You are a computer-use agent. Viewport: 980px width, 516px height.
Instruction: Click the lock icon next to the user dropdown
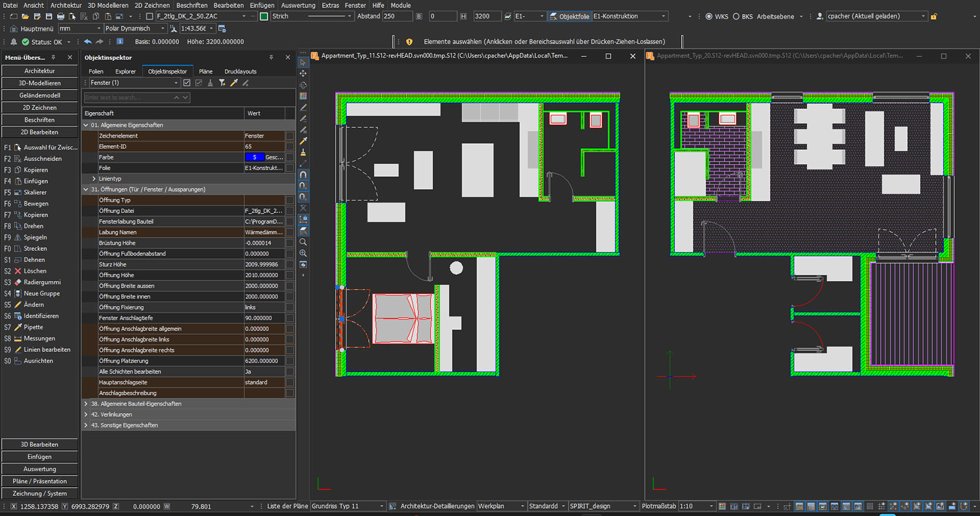[x=934, y=17]
